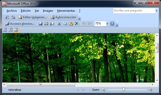Undo the last action
The image size is (161, 95).
coord(84,24)
